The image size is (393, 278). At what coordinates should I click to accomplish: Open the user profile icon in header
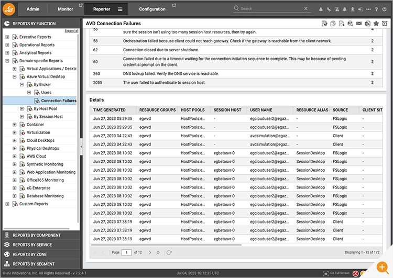tap(321, 9)
